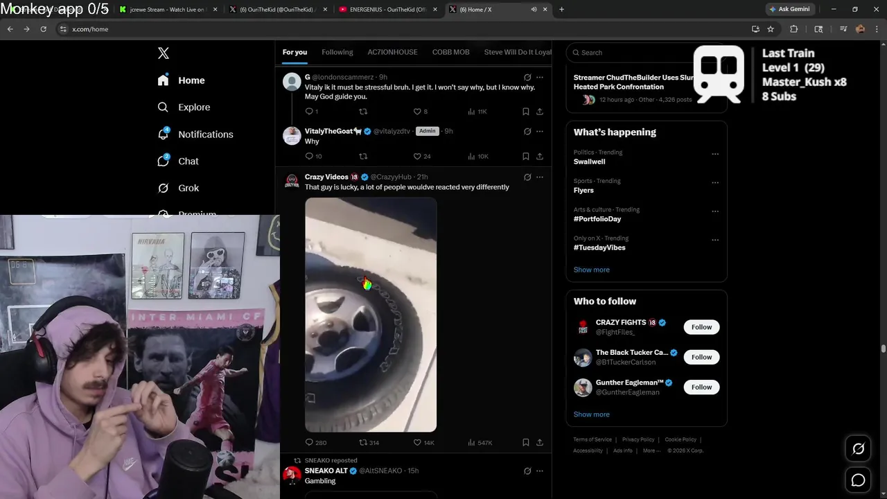
Task: Play the tire video thumbnail
Action: click(x=371, y=315)
